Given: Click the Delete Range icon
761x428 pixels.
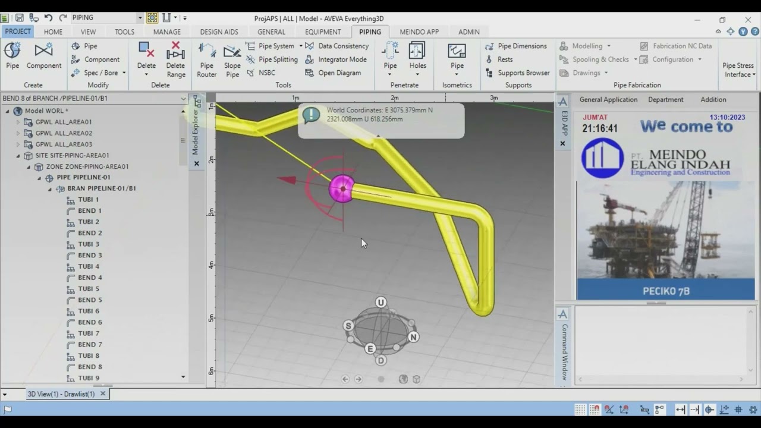Looking at the screenshot, I should [175, 51].
